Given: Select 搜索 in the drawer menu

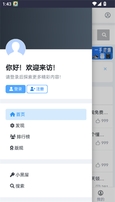Looking at the screenshot, I should pos(46,186).
